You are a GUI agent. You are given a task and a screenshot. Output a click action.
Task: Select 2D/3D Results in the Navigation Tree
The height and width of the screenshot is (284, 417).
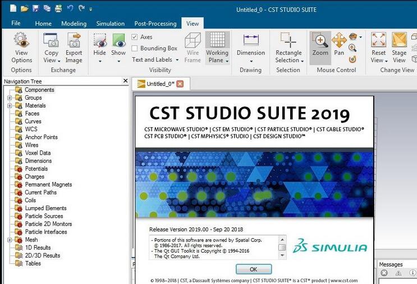(x=43, y=255)
